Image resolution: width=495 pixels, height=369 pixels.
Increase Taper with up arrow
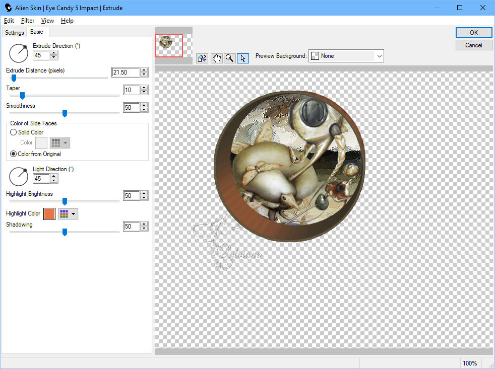[144, 88]
